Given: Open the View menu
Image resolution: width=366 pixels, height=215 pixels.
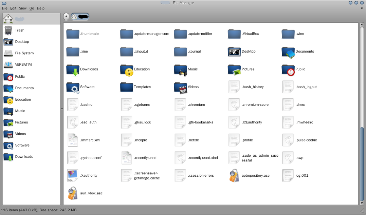Looking at the screenshot, I should click(23, 8).
